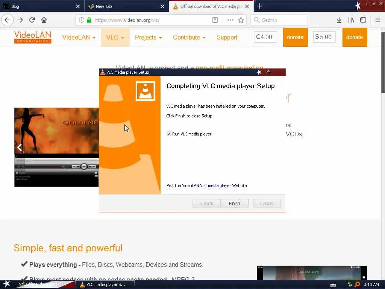Click the green secure padlock icon

pos(89,20)
